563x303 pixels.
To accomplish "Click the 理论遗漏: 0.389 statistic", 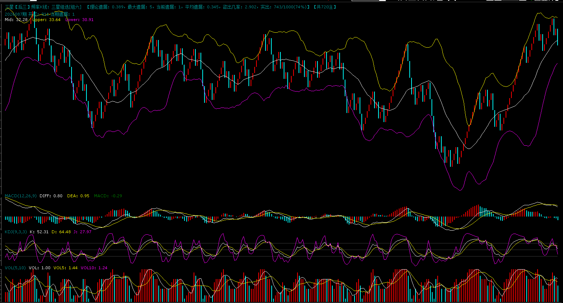I will pyautogui.click(x=106, y=7).
